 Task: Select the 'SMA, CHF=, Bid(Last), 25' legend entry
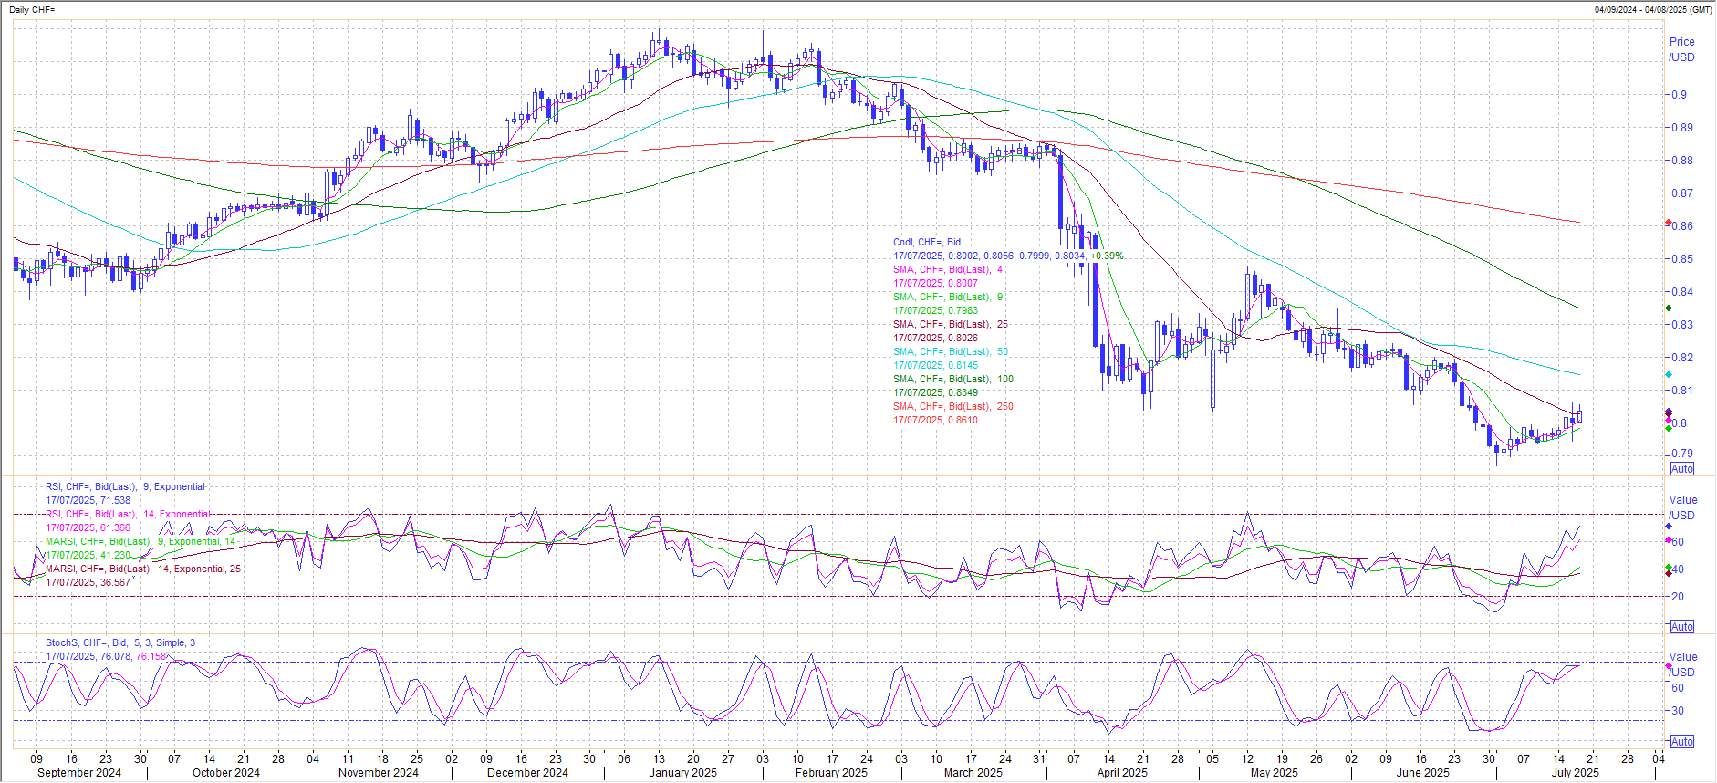(951, 325)
